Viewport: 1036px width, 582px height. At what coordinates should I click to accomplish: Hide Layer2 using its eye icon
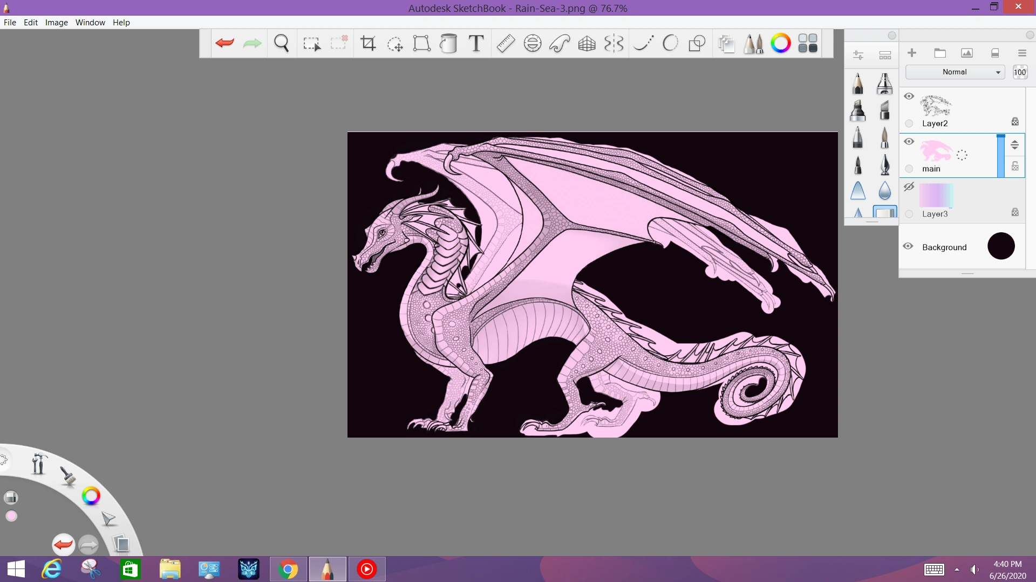pos(909,96)
